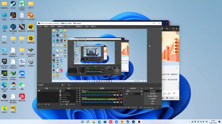This screenshot has width=222, height=124.
Task: Pop out the Sources dock panel
Action: pos(79,88)
